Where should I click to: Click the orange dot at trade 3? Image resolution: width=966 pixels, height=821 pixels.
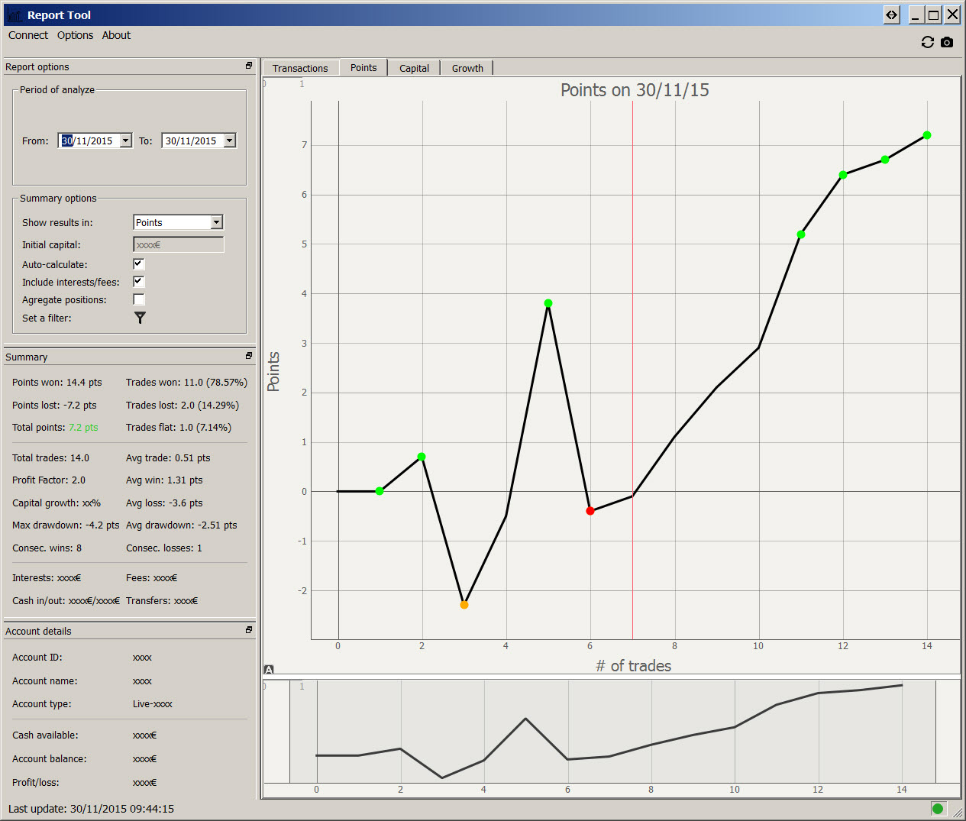[464, 605]
